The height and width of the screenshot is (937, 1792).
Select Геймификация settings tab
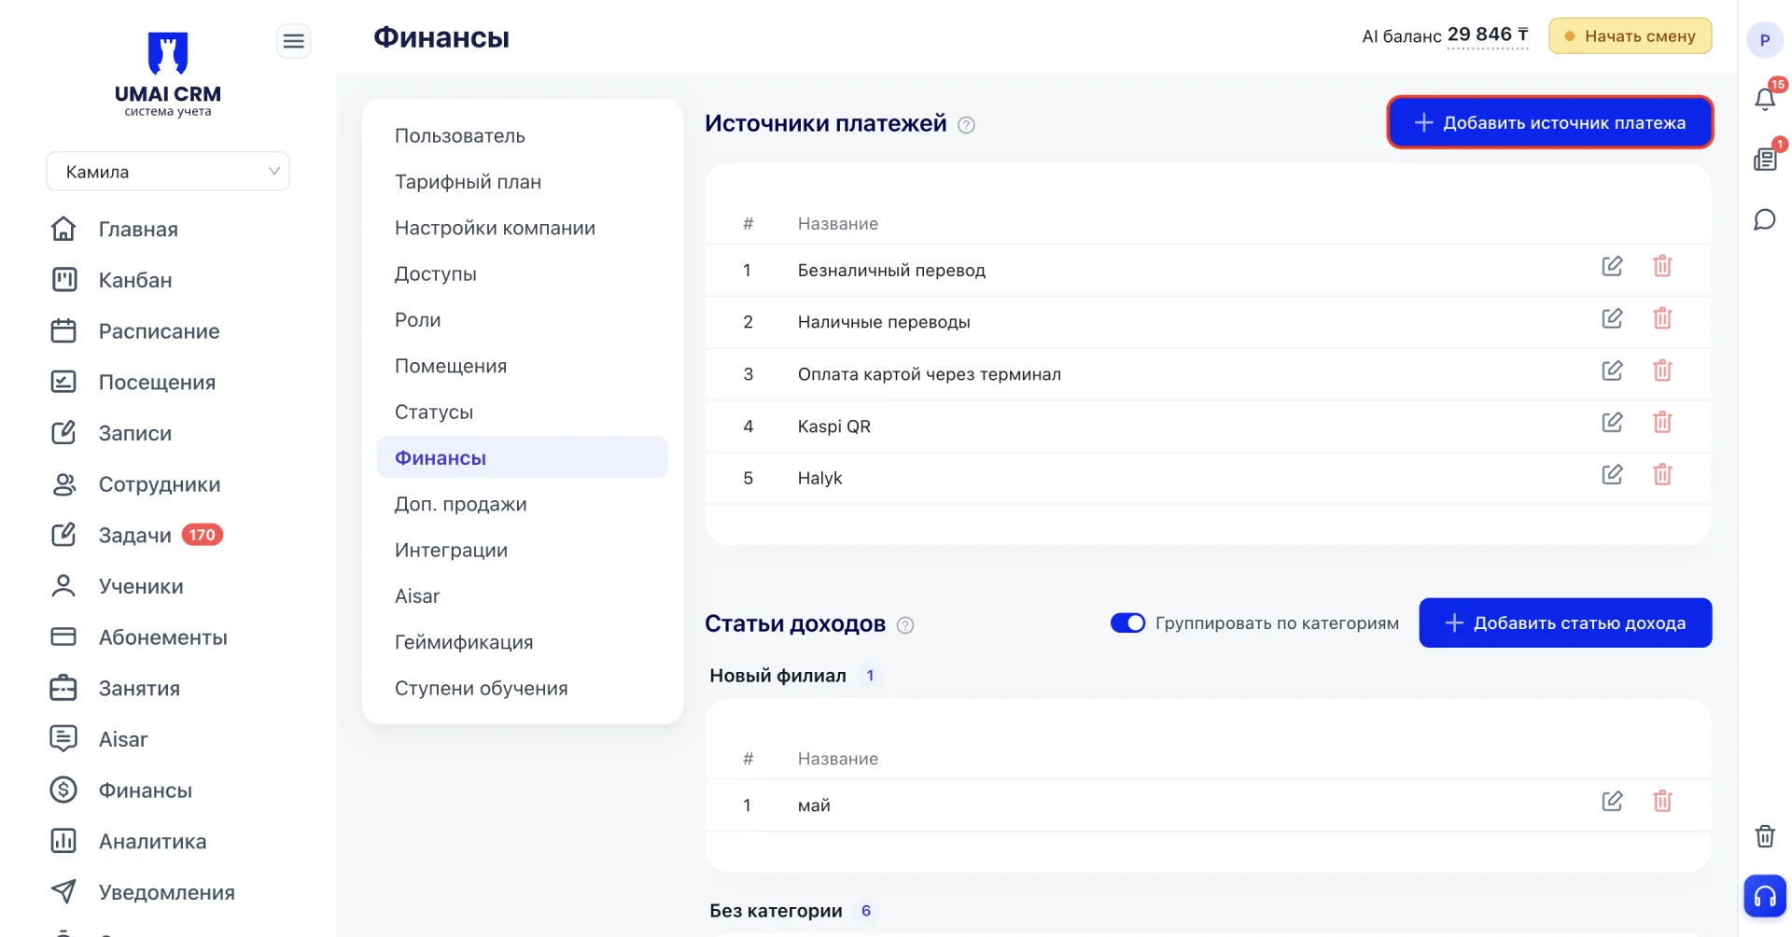pos(523,642)
